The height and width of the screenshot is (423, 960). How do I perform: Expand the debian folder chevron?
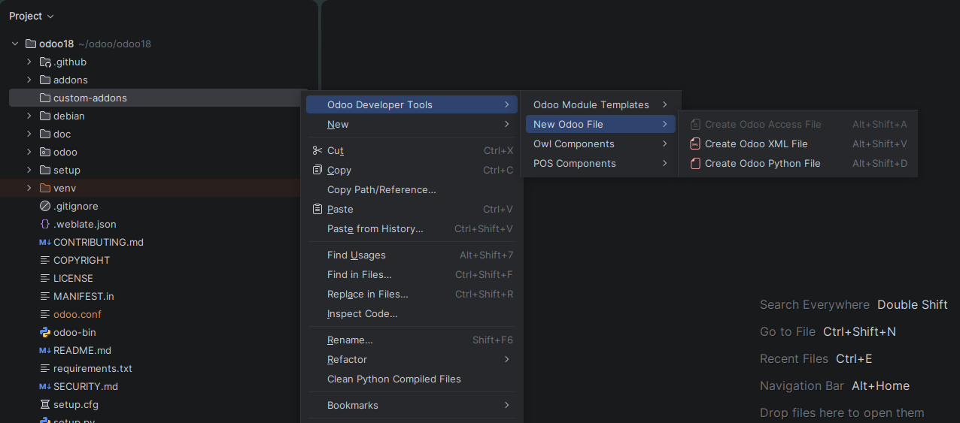(x=29, y=116)
